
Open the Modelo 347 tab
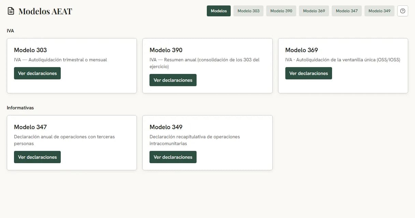[x=347, y=11]
